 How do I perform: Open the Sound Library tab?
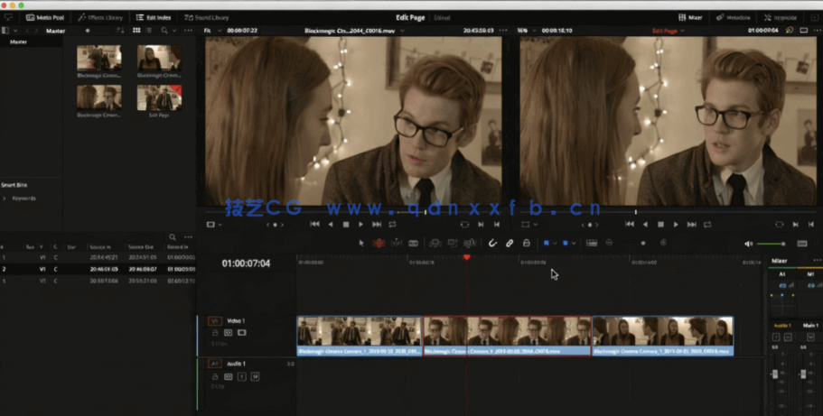tap(206, 17)
